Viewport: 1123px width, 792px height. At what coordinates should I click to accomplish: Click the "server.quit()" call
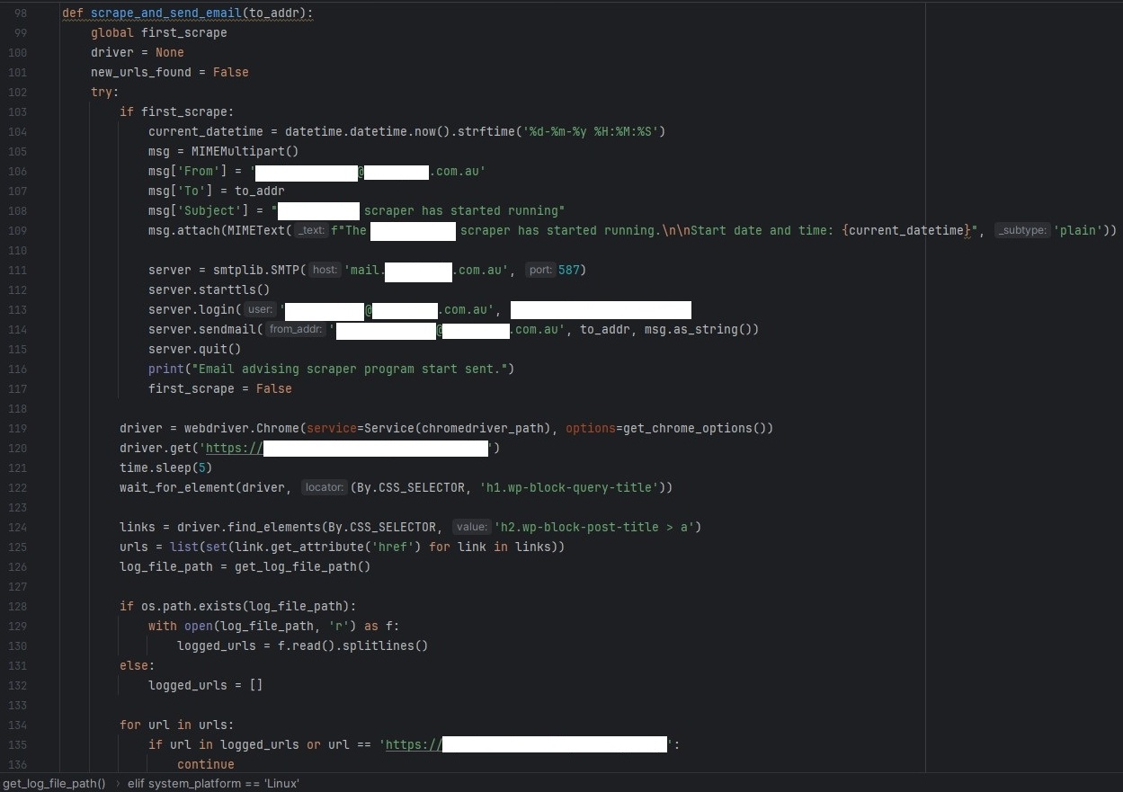point(194,349)
